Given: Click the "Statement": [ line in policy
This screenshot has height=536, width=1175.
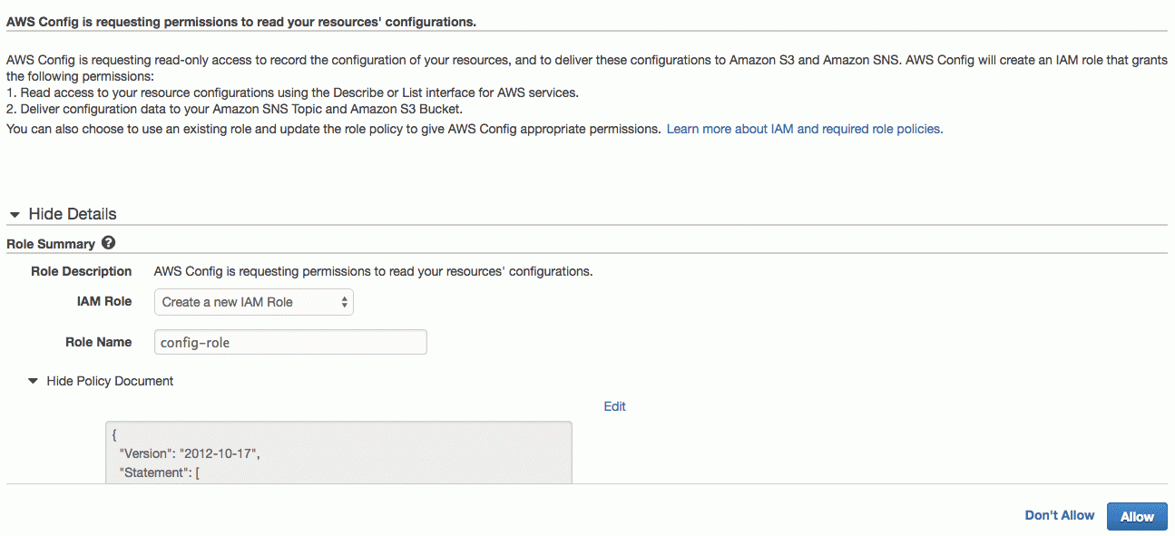Looking at the screenshot, I should click(160, 473).
